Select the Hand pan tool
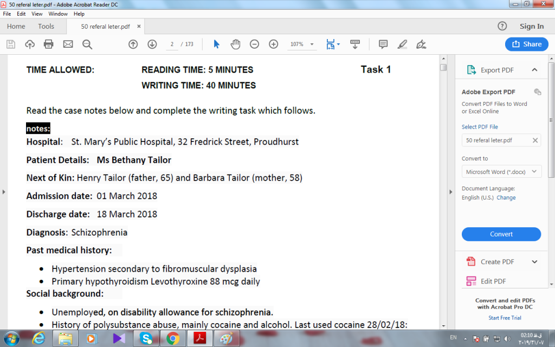 point(235,44)
